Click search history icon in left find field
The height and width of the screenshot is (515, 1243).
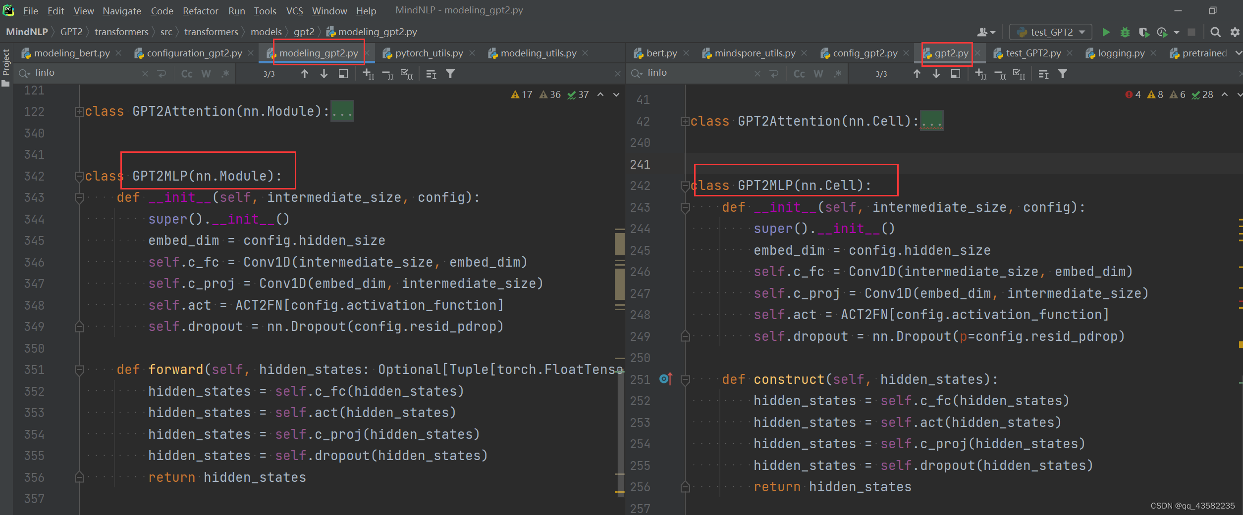[24, 73]
